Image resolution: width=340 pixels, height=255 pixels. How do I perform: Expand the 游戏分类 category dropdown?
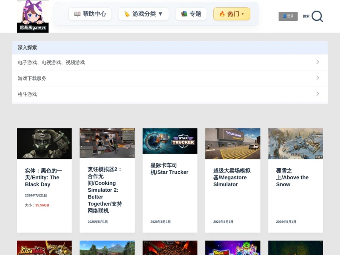[144, 14]
